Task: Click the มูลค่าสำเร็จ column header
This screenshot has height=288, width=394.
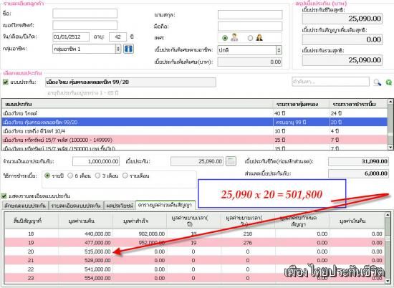Action: pyautogui.click(x=140, y=221)
